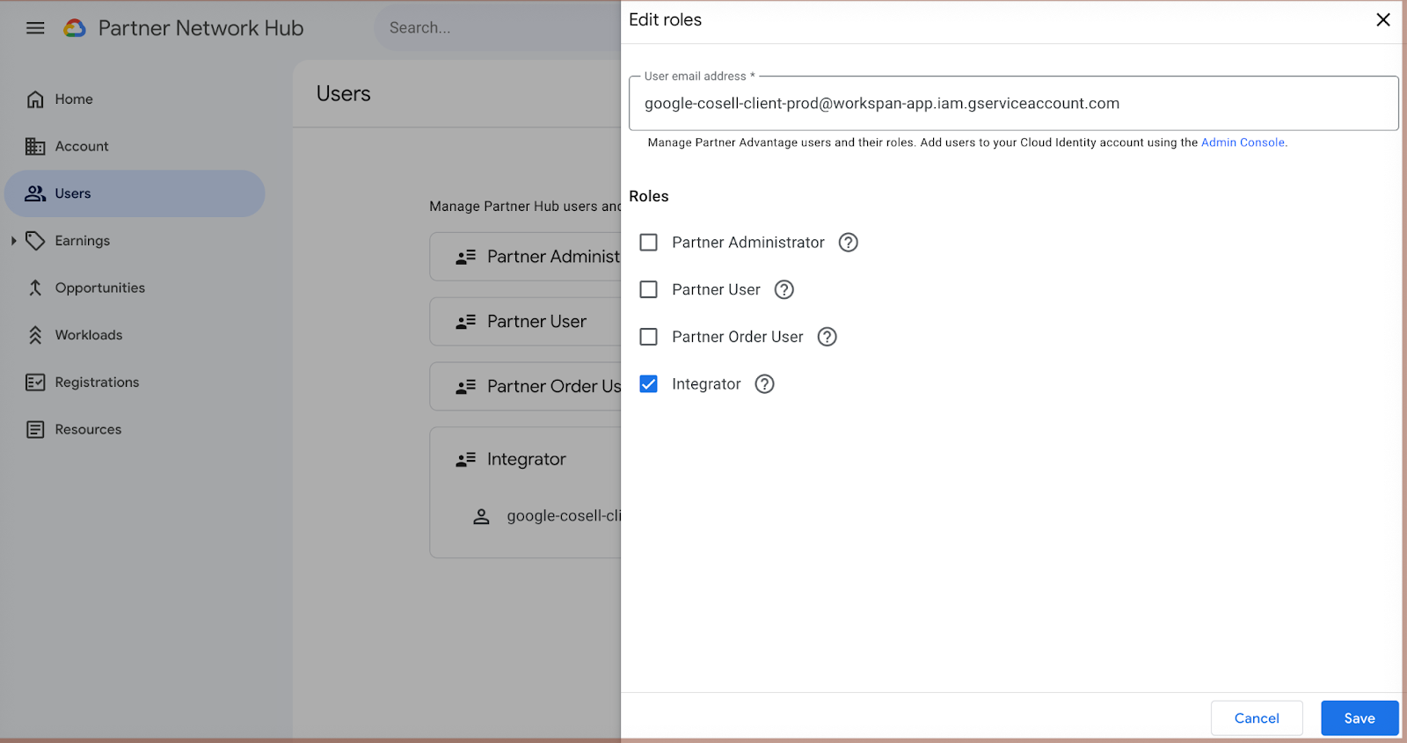This screenshot has width=1407, height=743.
Task: Click the Partner Administrator help icon
Action: tap(848, 243)
